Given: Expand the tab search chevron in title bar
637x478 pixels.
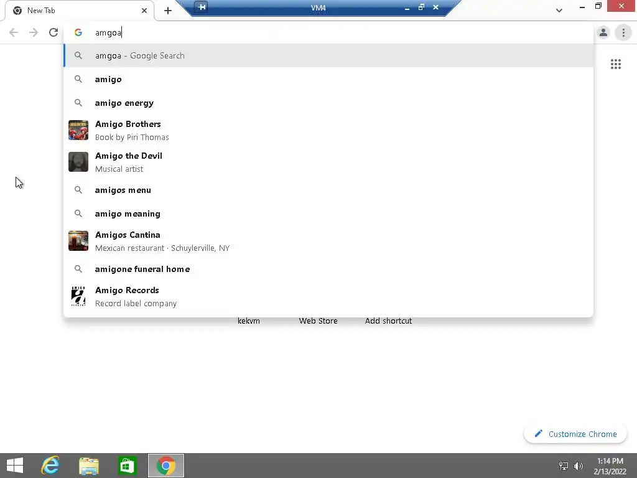Looking at the screenshot, I should (559, 11).
